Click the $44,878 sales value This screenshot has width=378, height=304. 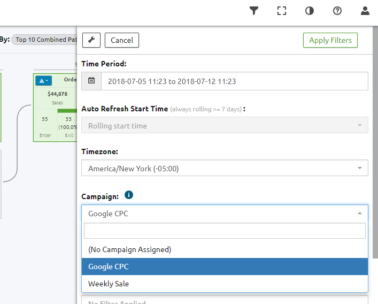point(57,94)
